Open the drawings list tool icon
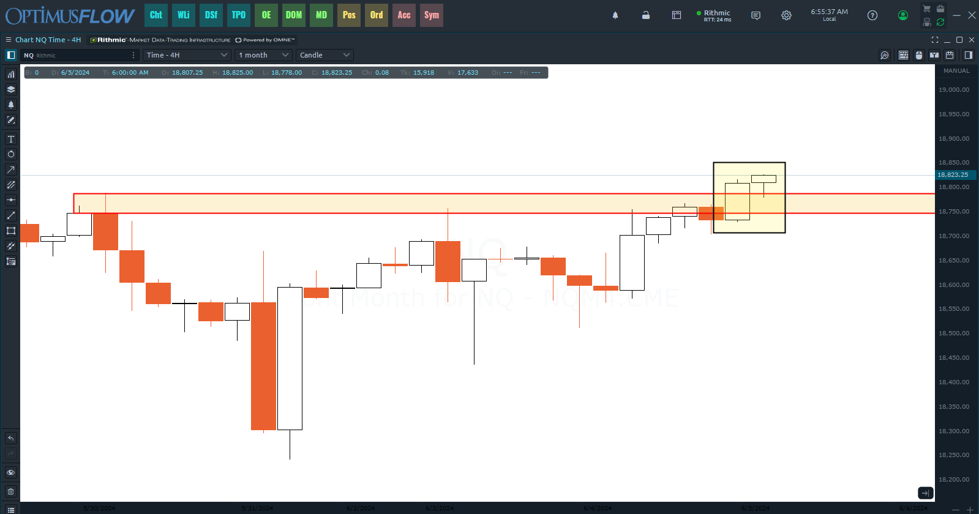Image resolution: width=979 pixels, height=514 pixels. point(10,261)
